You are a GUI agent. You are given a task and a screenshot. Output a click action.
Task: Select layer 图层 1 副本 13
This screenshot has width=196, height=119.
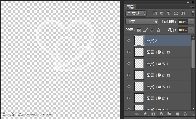(158, 52)
